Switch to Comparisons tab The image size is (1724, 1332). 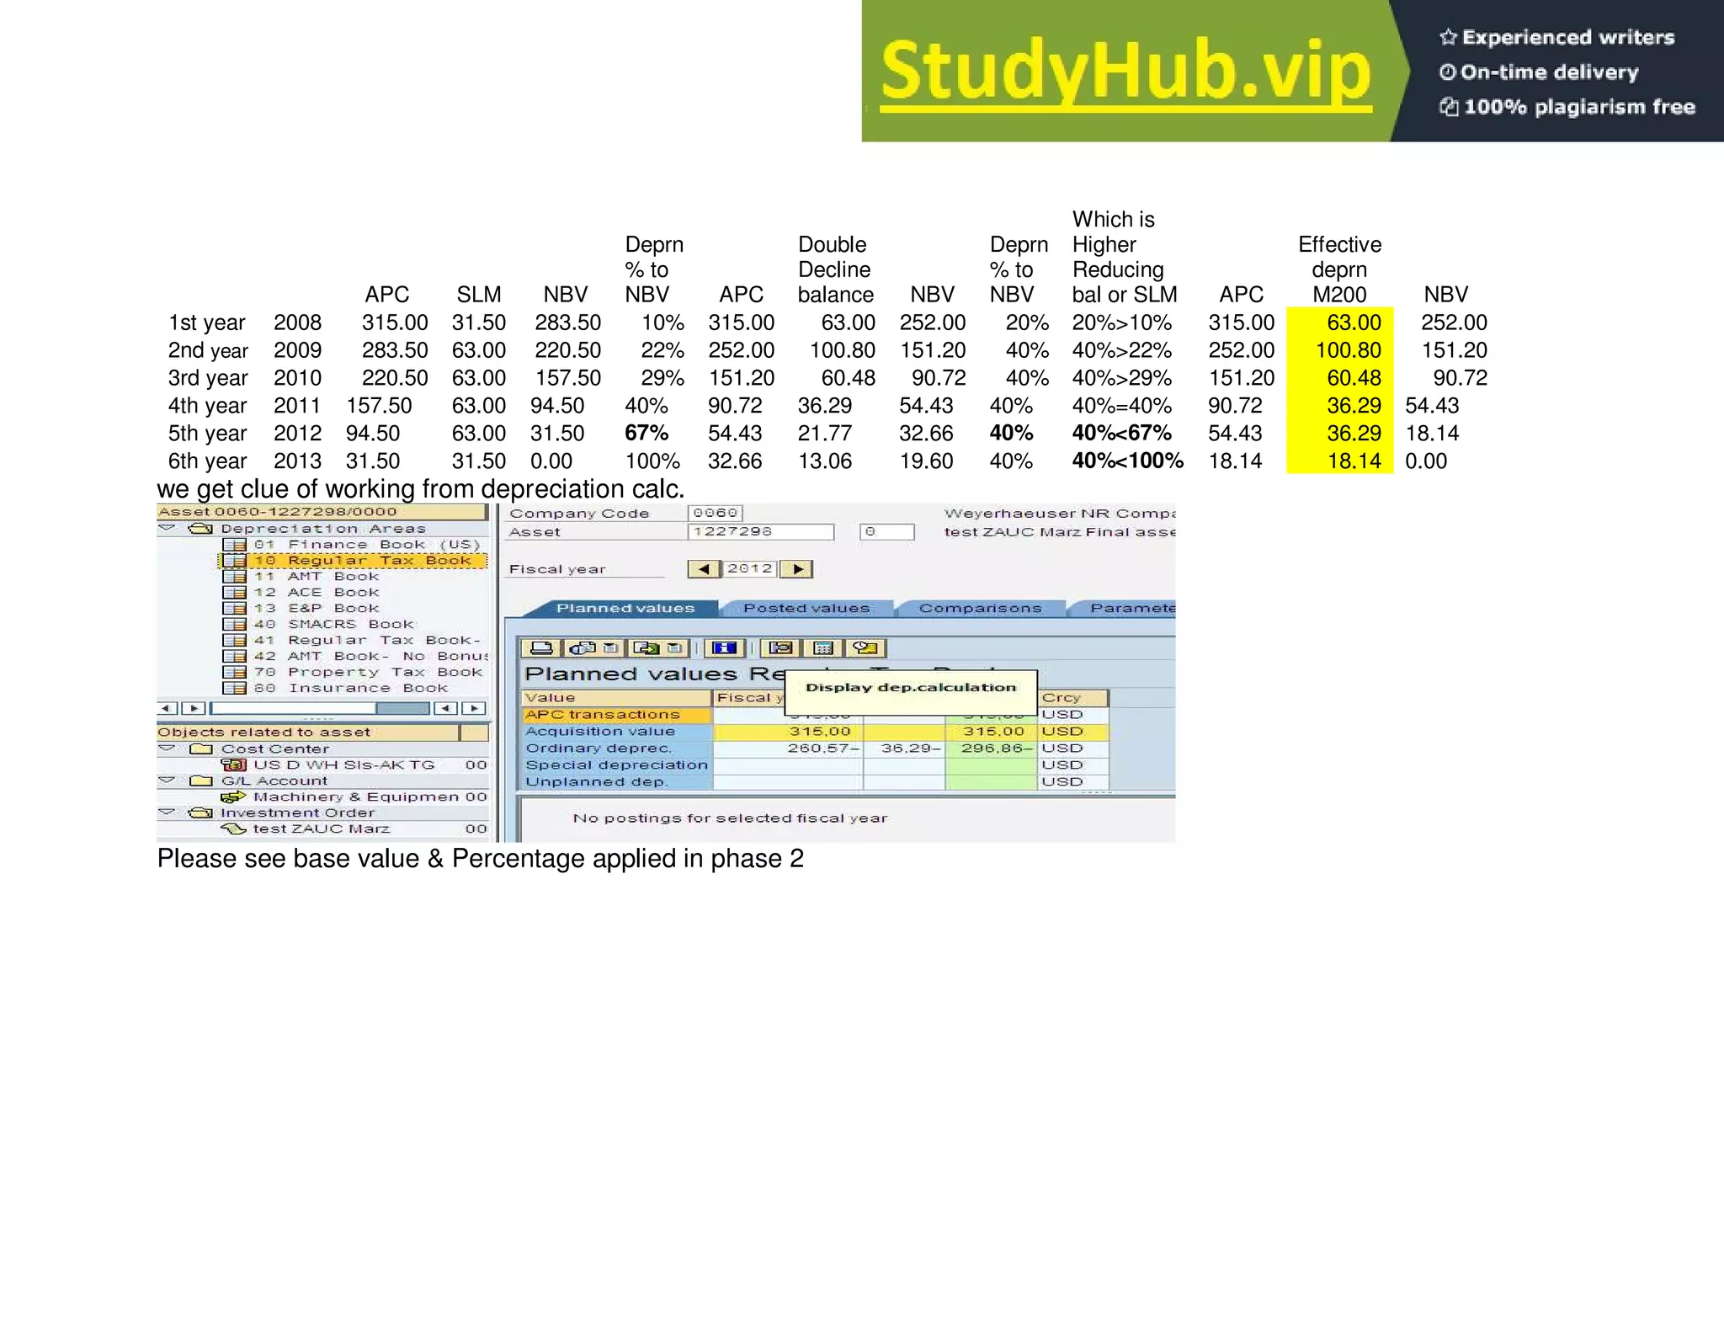coord(980,608)
